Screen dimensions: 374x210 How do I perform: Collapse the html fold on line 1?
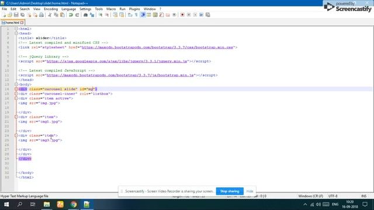16,29
